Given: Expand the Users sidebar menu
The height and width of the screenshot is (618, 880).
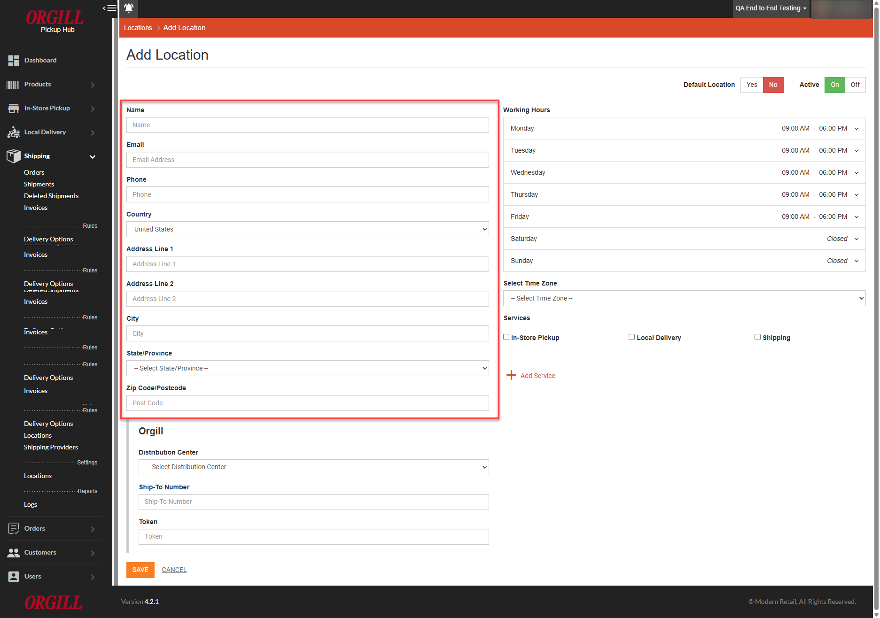Looking at the screenshot, I should tap(93, 577).
